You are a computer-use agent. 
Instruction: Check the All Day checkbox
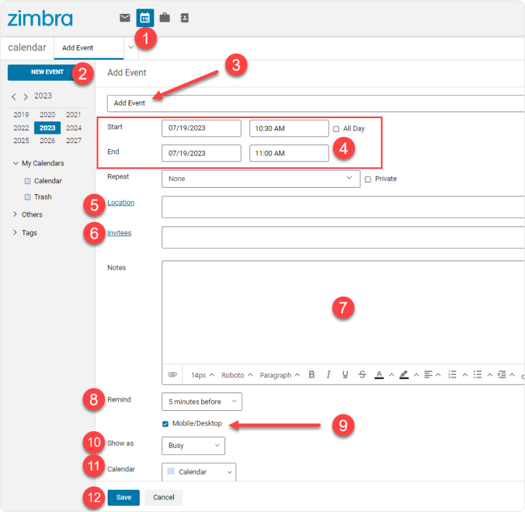pyautogui.click(x=336, y=129)
